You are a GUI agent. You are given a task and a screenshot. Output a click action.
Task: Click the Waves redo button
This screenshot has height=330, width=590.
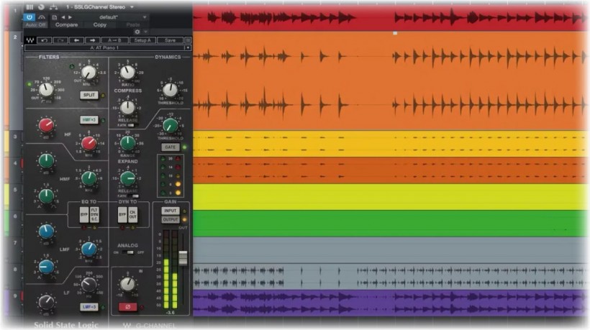pyautogui.click(x=60, y=40)
